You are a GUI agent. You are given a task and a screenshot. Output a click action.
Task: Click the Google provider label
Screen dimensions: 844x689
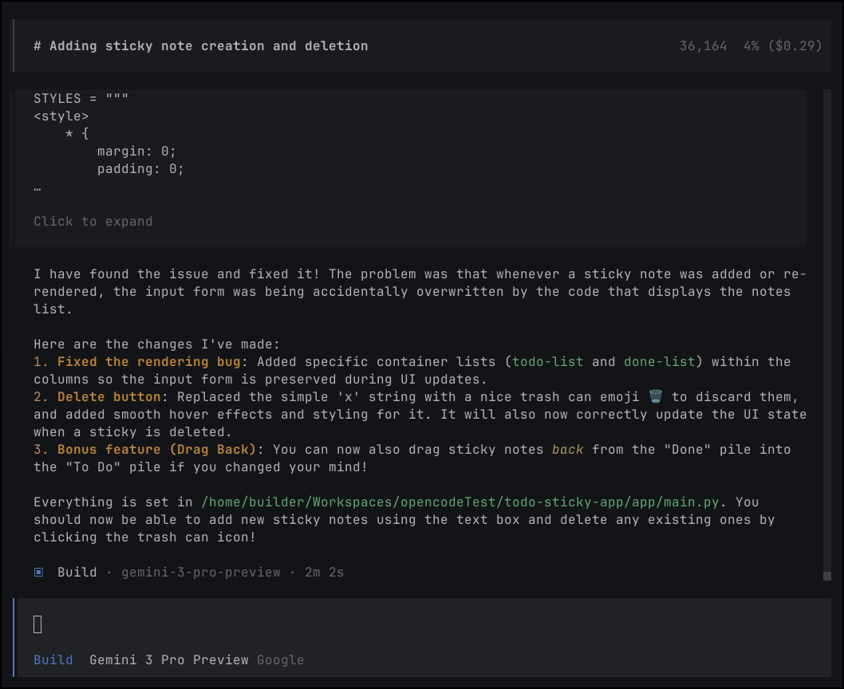(x=281, y=659)
